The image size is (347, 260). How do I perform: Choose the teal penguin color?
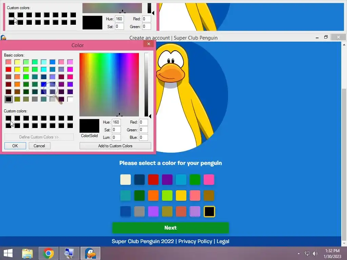tap(125, 195)
